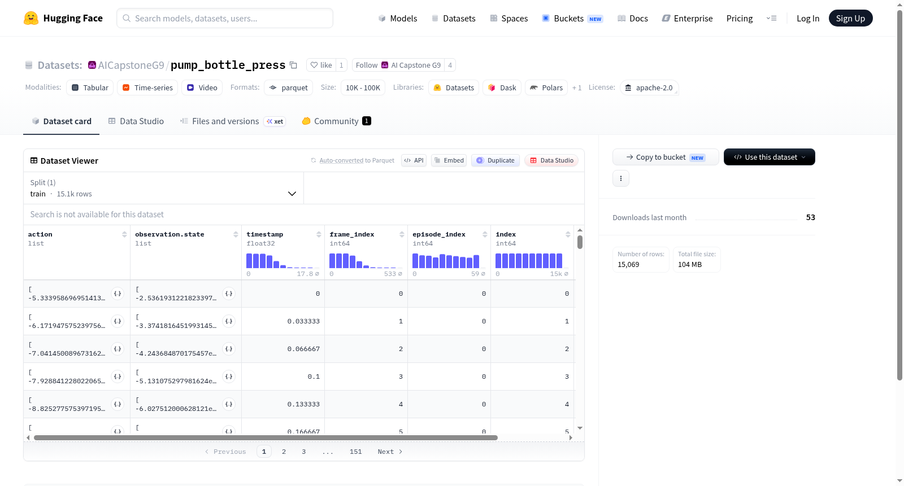
Task: Click the Embed button
Action: [x=449, y=160]
